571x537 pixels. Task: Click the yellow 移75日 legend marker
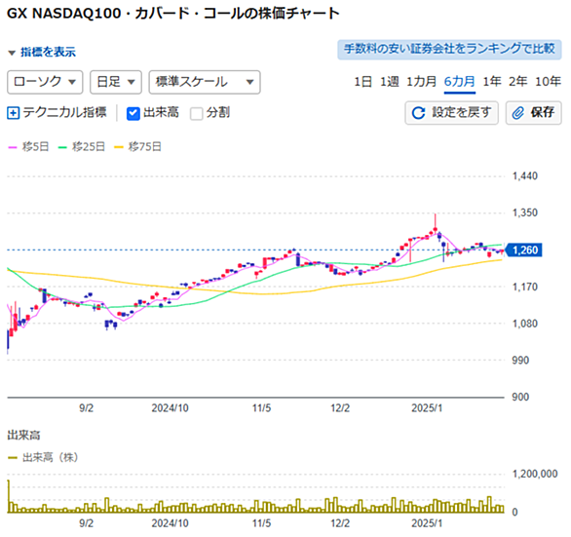coord(119,147)
